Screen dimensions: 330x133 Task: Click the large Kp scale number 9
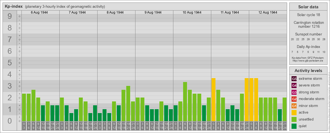[10, 16]
